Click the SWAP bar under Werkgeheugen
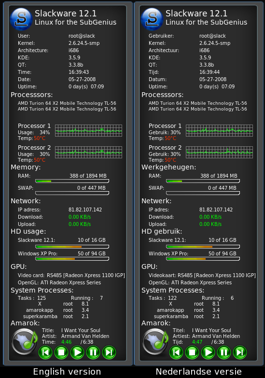This screenshot has height=378, width=265. pos(203,193)
